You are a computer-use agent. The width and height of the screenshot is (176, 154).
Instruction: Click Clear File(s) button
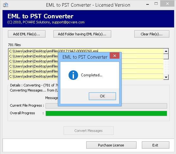[152, 34]
